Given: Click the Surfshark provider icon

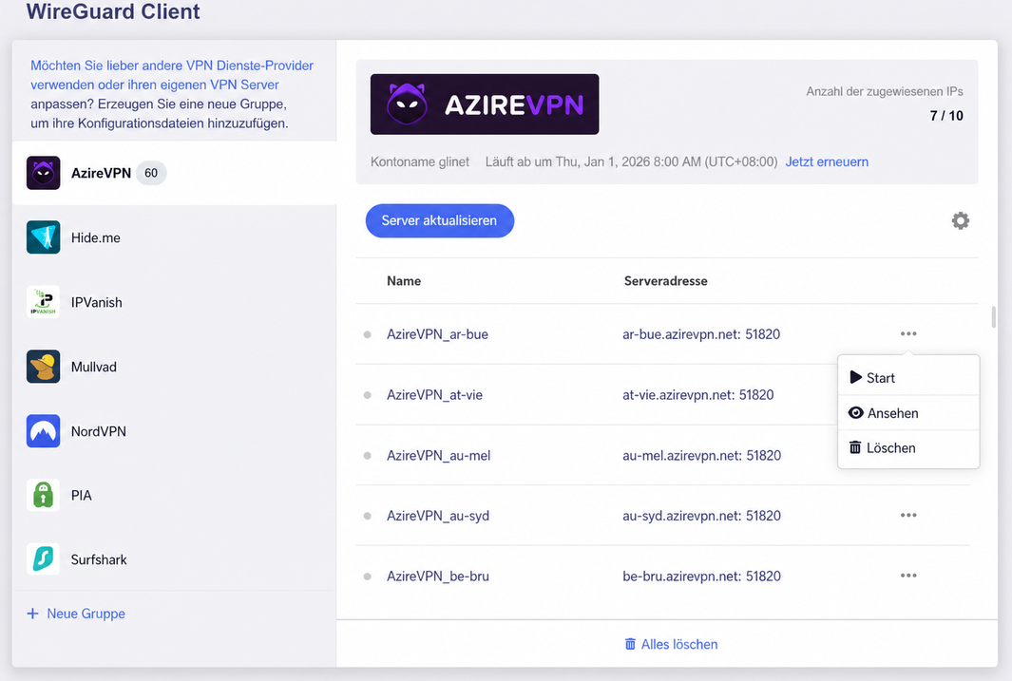Looking at the screenshot, I should [44, 559].
